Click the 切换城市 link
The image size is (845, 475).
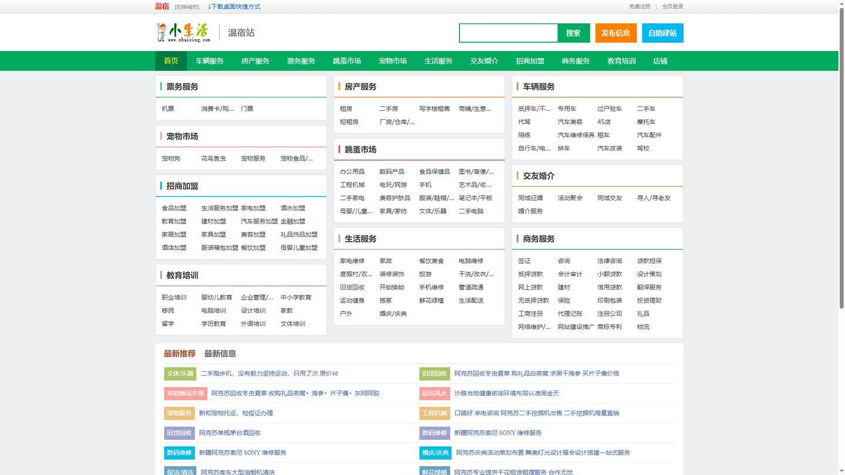point(187,7)
